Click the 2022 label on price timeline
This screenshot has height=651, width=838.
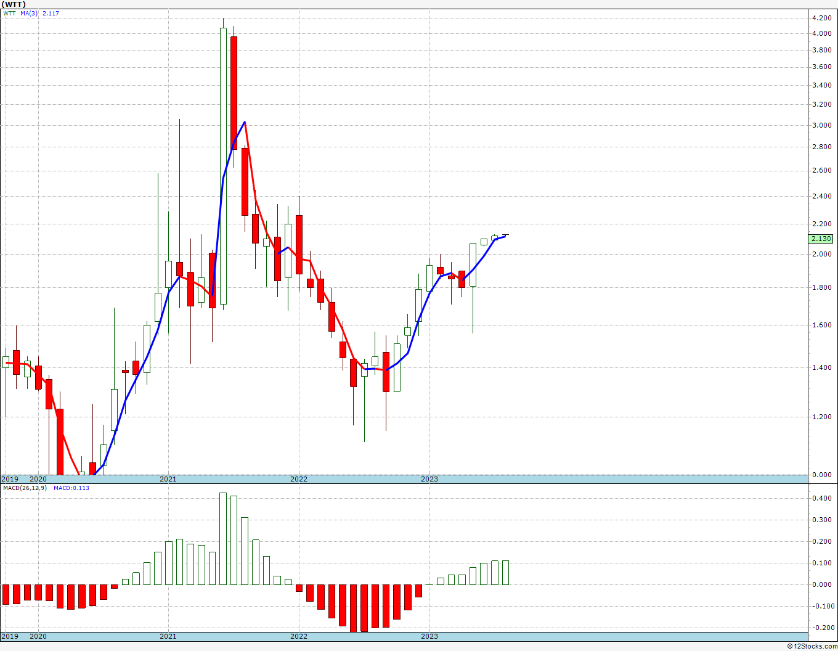tap(298, 479)
